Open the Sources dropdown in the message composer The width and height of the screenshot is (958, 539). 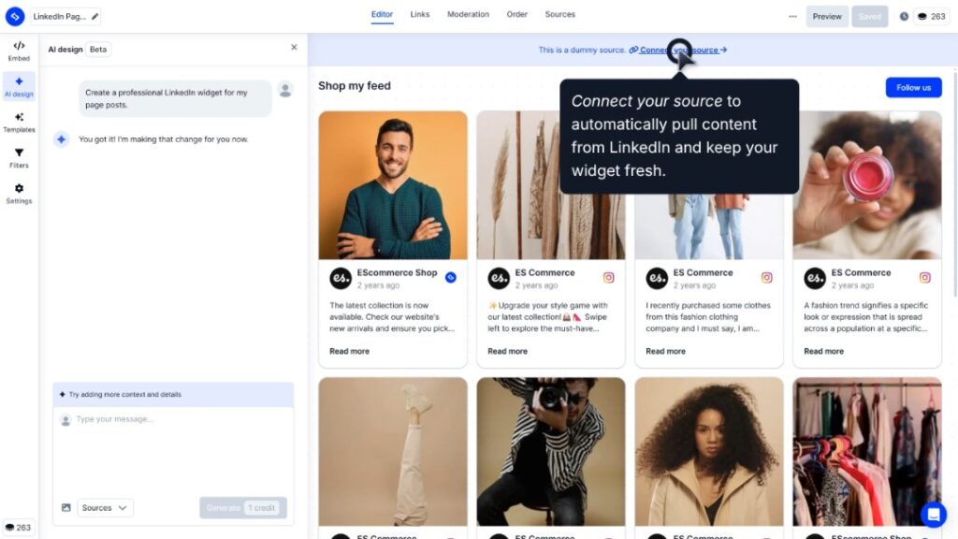click(x=104, y=507)
